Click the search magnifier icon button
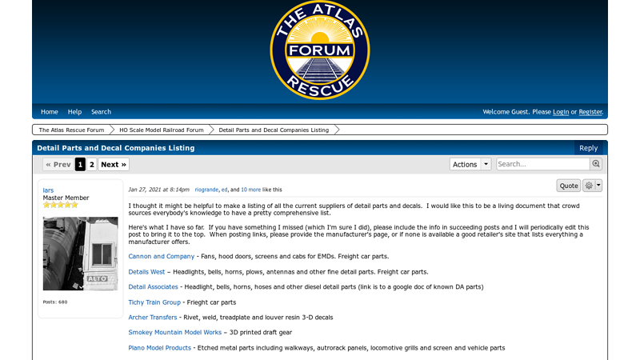The image size is (640, 360). click(x=596, y=164)
